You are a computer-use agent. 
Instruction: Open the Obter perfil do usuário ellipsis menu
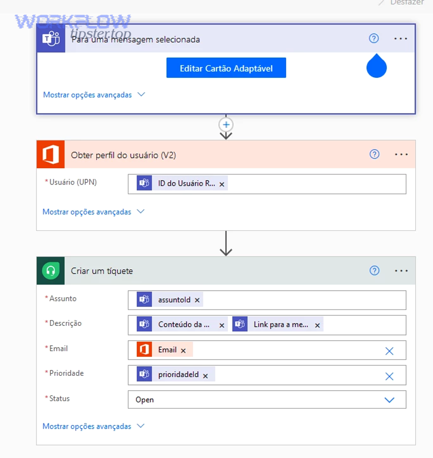[401, 155]
